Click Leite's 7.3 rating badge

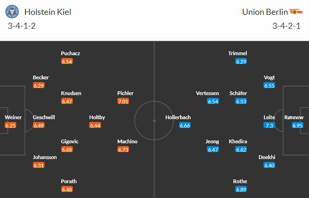click(270, 125)
